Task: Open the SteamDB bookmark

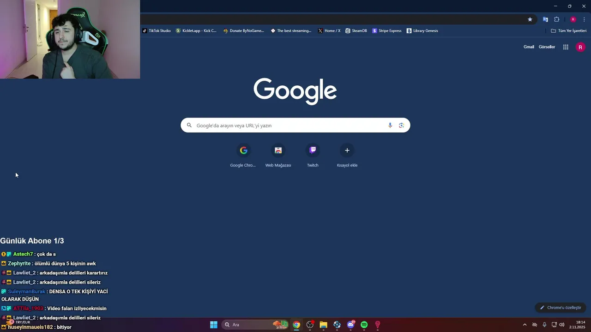Action: pos(356,31)
